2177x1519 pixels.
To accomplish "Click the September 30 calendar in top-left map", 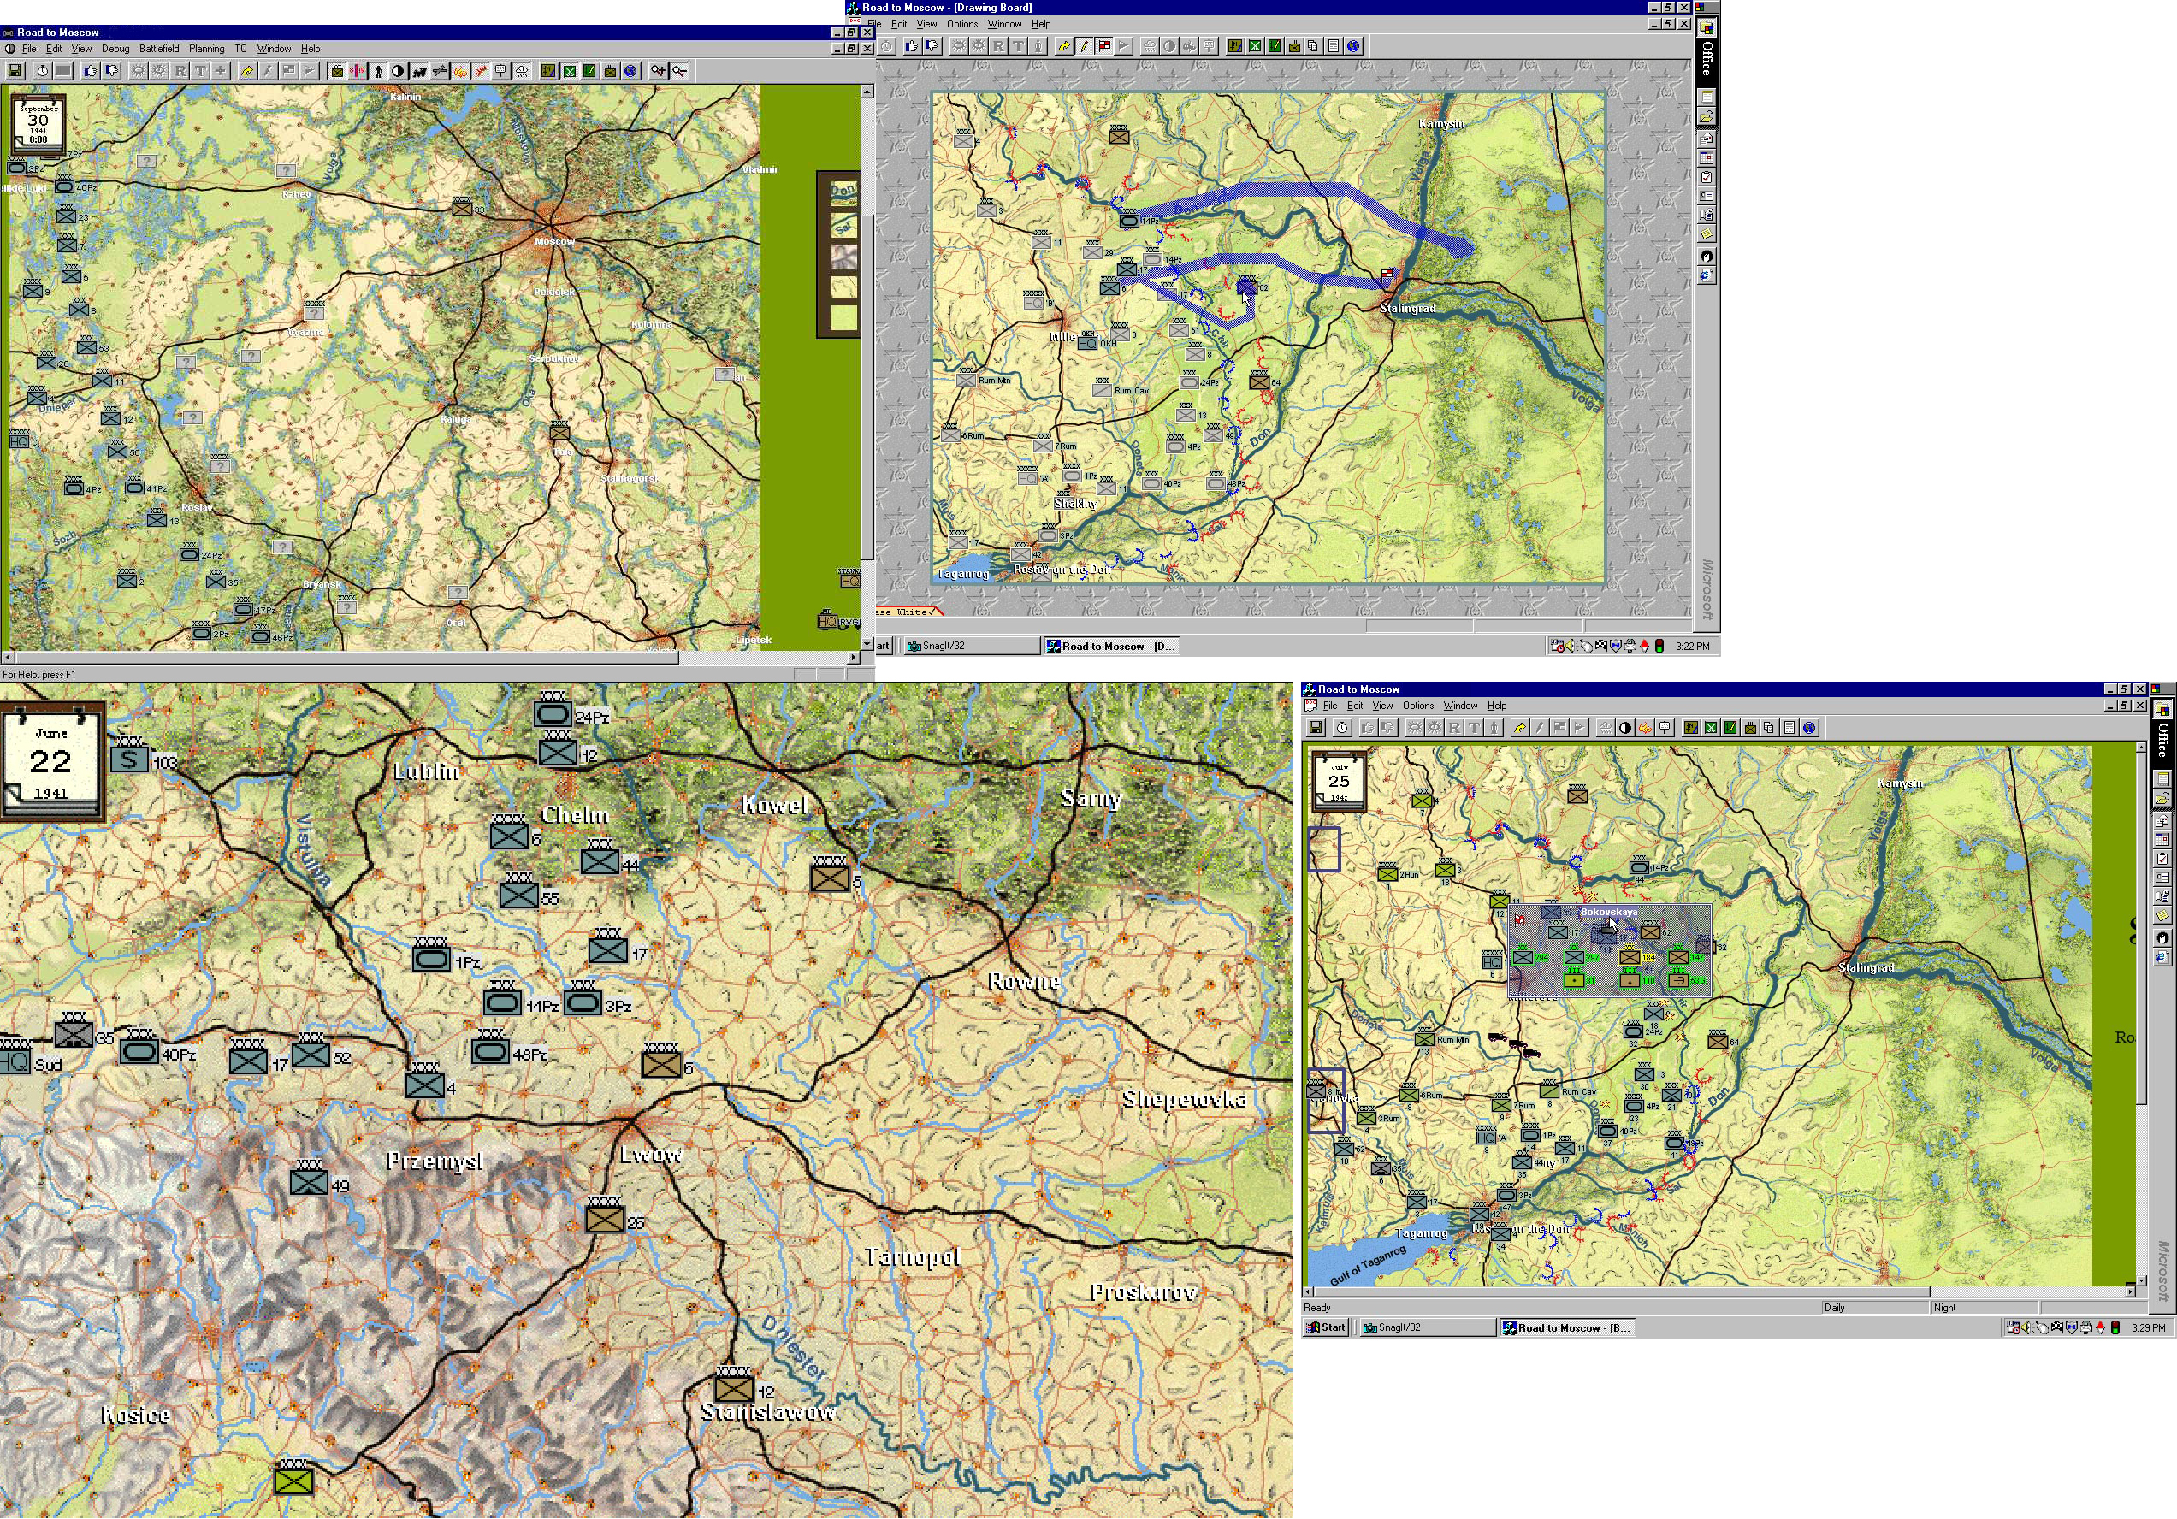I will [38, 123].
